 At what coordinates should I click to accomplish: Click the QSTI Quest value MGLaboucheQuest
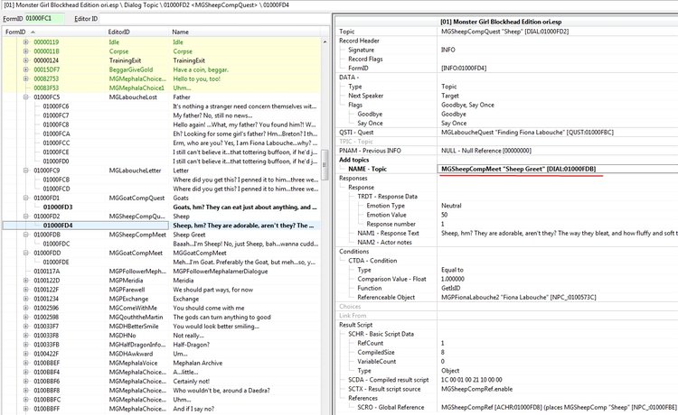tap(527, 132)
